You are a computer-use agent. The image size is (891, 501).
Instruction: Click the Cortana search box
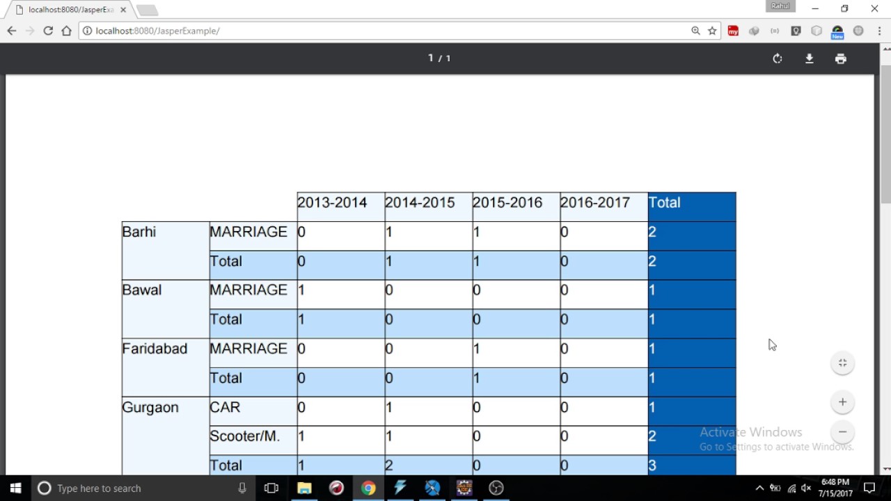click(143, 488)
